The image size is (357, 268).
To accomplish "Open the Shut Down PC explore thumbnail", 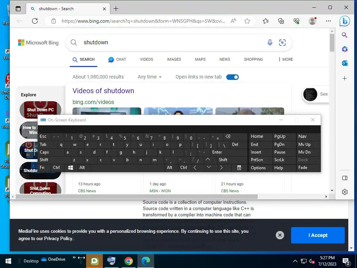I will tap(40, 110).
